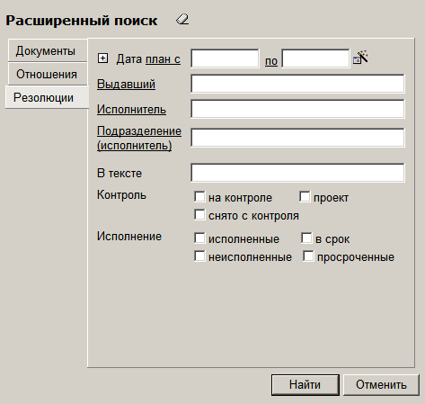The width and height of the screenshot is (425, 404).
Task: Click the план с link
Action: (163, 59)
